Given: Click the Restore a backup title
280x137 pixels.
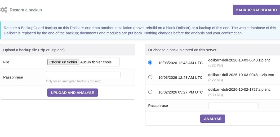Looking at the screenshot, I should [26, 10].
